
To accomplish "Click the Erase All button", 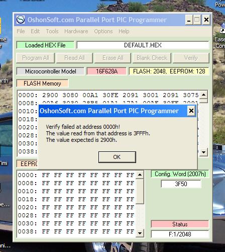I will pyautogui.click(x=113, y=58).
